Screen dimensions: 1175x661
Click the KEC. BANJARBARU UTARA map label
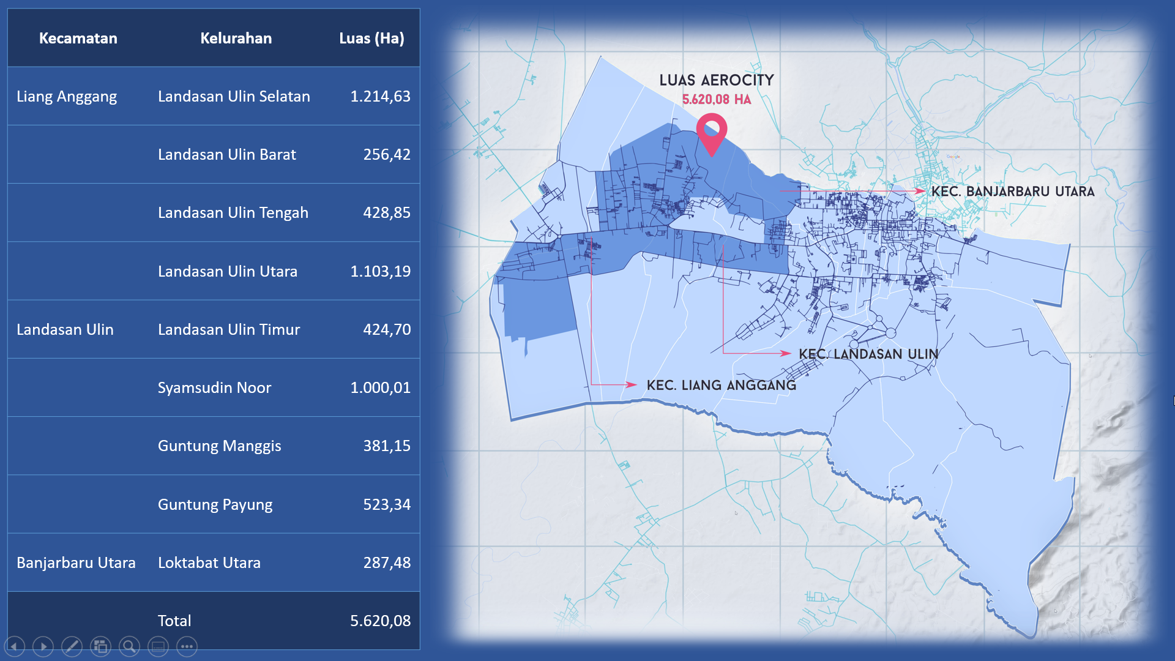tap(1012, 192)
